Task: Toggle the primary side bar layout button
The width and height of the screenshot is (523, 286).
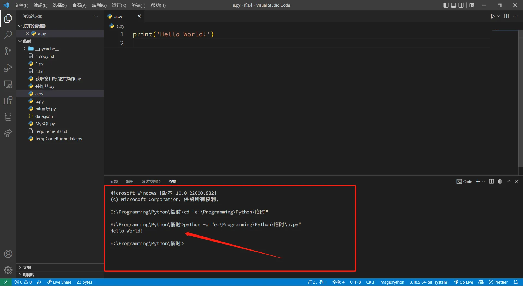Action: [446, 5]
